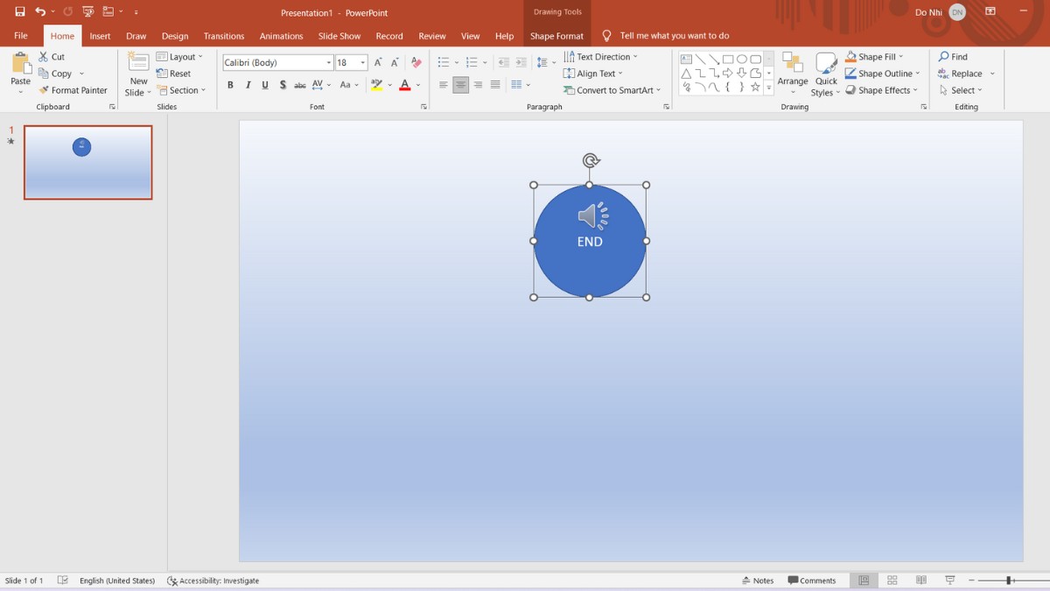Click Convert to SmartArt button
This screenshot has height=591, width=1050.
611,90
